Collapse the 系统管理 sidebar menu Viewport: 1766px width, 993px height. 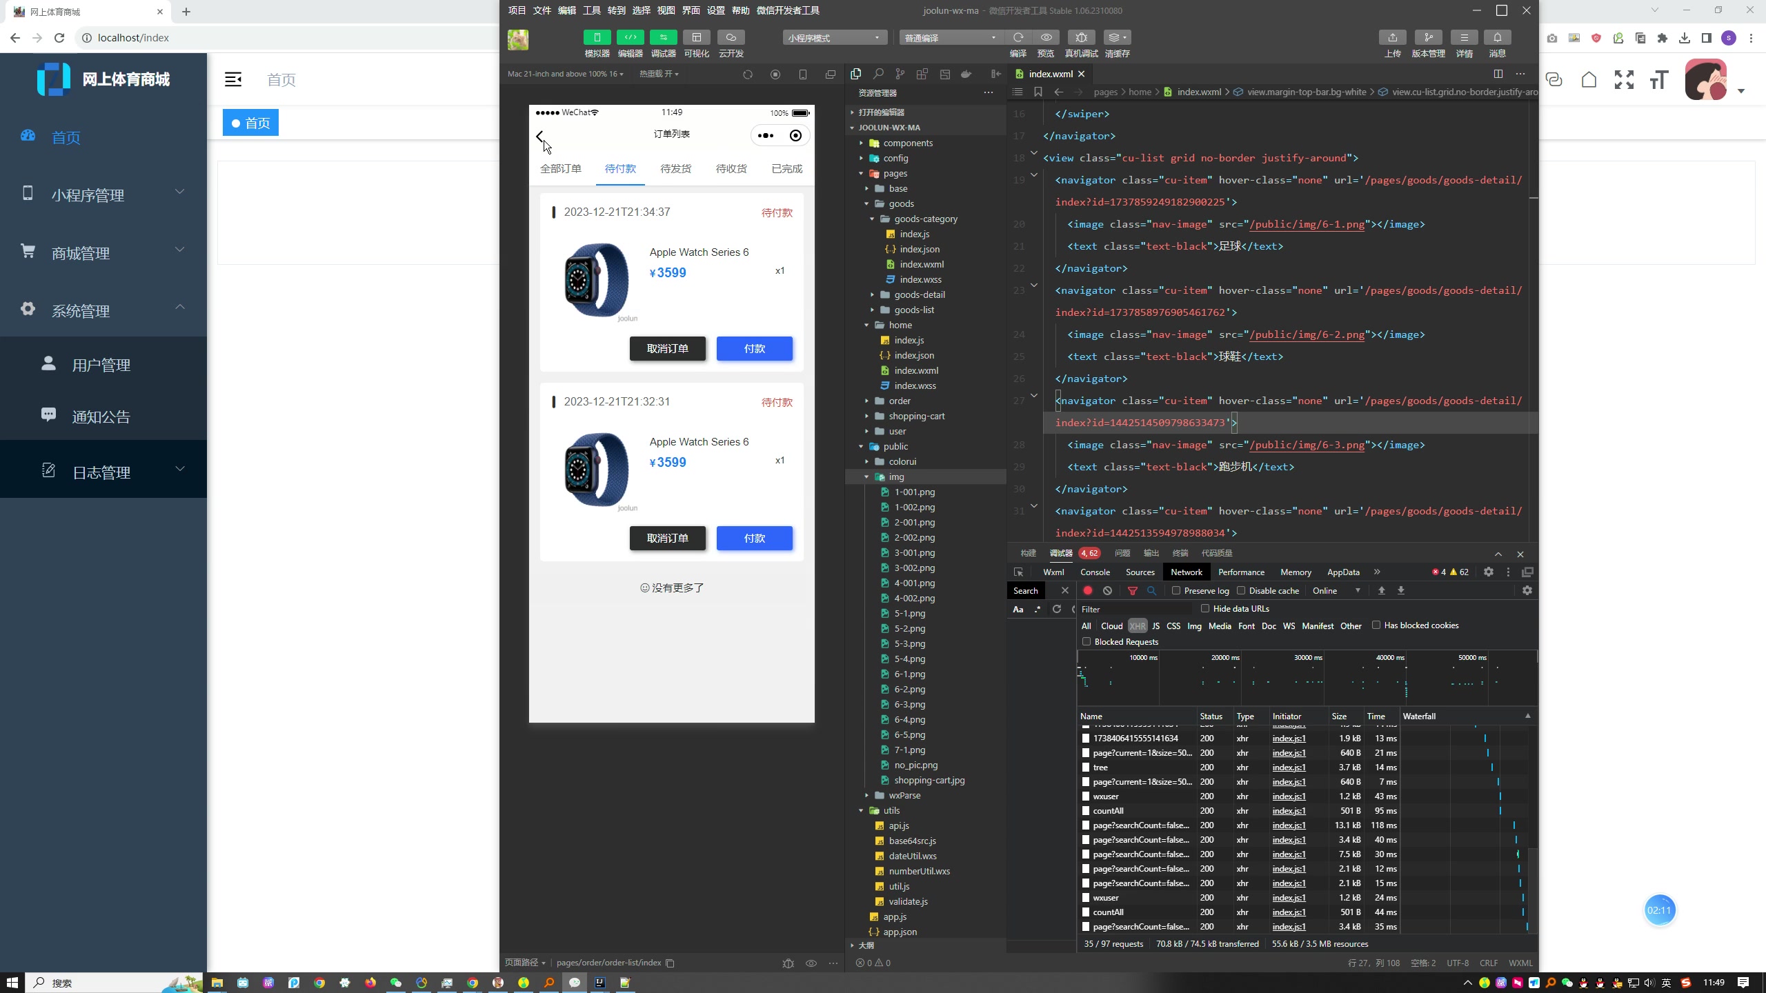tap(103, 310)
